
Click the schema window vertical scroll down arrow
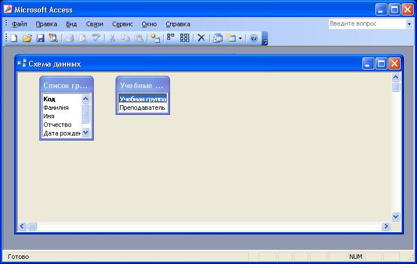(395, 216)
